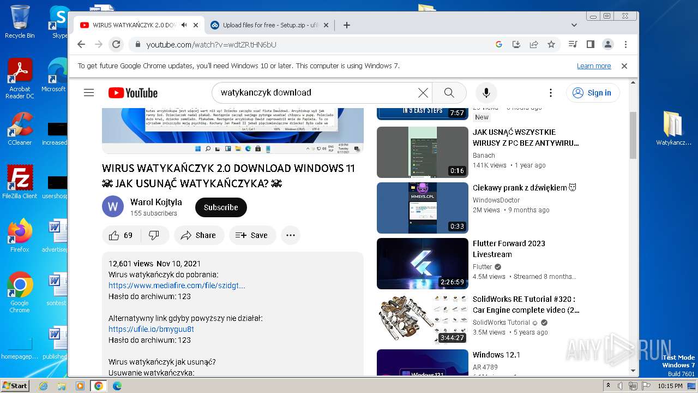Close the Upload files tab
The image size is (698, 393).
pos(326,25)
